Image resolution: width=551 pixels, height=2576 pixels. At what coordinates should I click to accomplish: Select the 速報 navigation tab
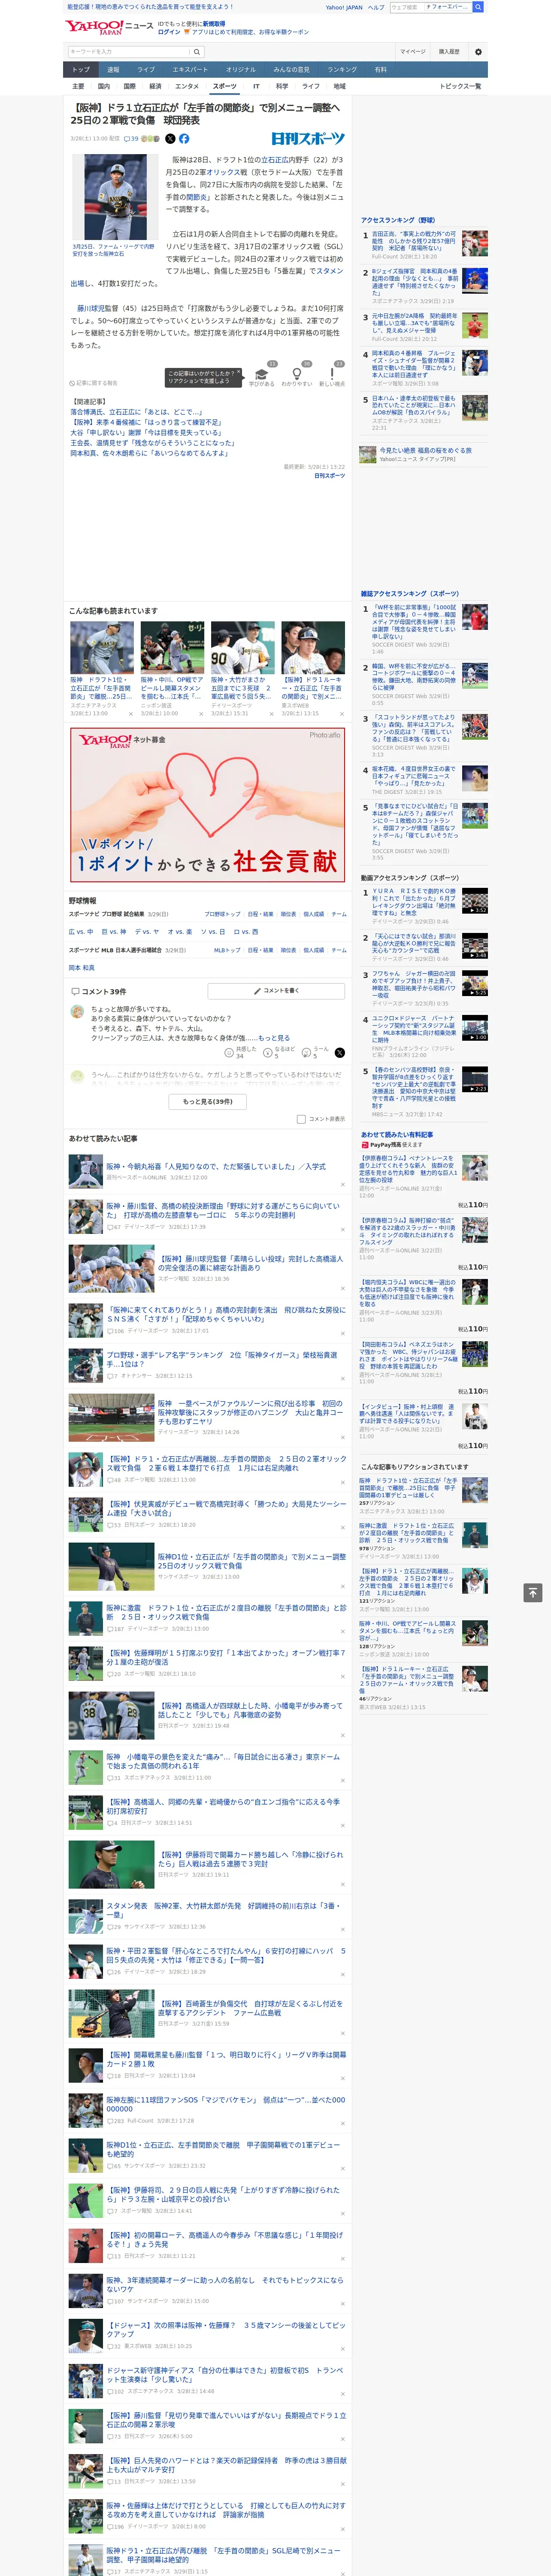coord(113,70)
